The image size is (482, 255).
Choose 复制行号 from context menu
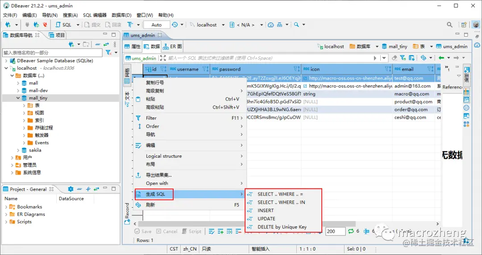tap(190, 83)
